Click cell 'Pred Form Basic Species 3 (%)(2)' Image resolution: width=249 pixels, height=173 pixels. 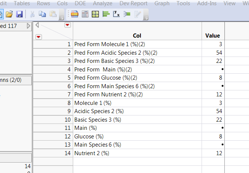(x=137, y=61)
